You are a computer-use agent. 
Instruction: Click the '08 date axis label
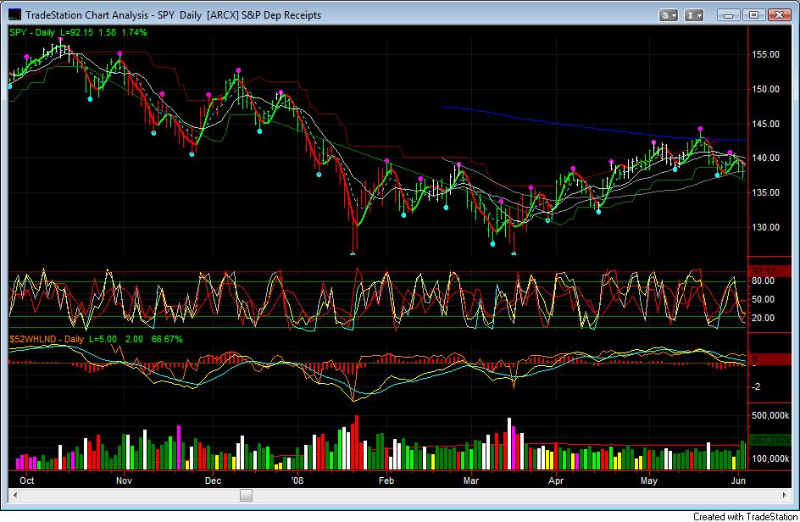pos(297,480)
